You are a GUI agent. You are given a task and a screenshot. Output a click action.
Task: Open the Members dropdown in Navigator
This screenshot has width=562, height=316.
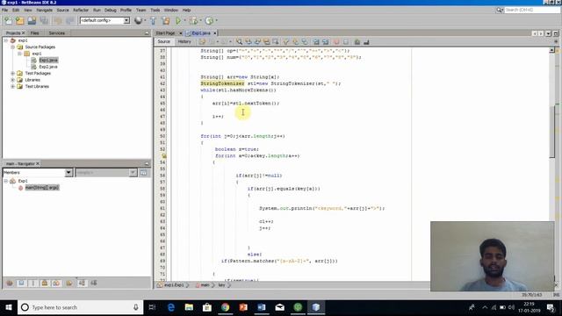(68, 173)
